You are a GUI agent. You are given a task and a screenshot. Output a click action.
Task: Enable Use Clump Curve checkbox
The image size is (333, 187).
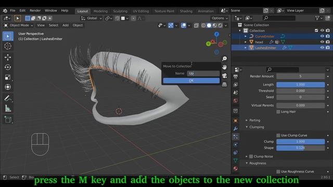[x=278, y=135]
